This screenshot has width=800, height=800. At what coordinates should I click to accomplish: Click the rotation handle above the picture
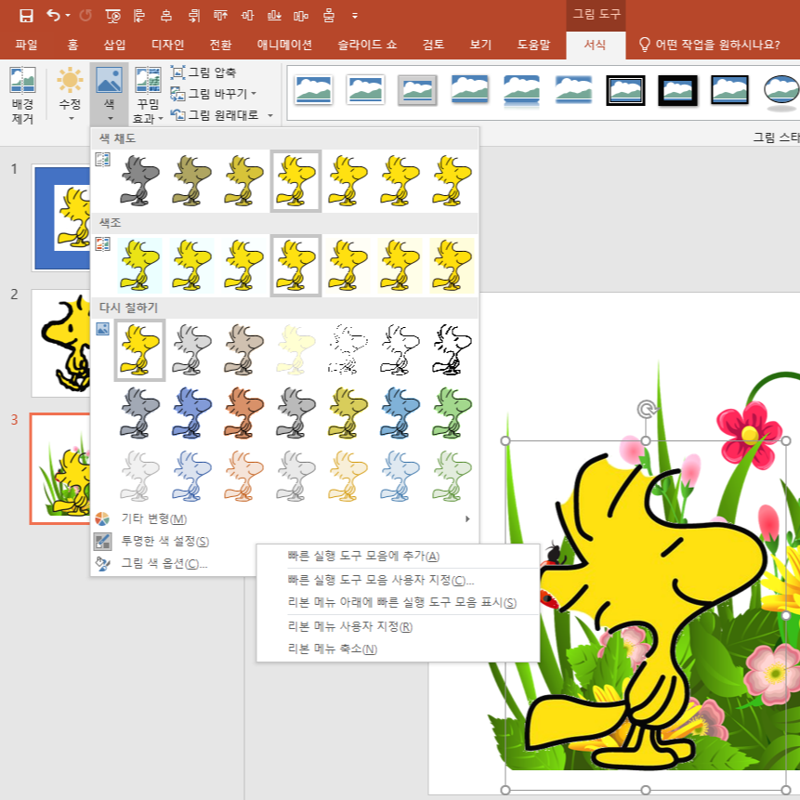coord(647,409)
